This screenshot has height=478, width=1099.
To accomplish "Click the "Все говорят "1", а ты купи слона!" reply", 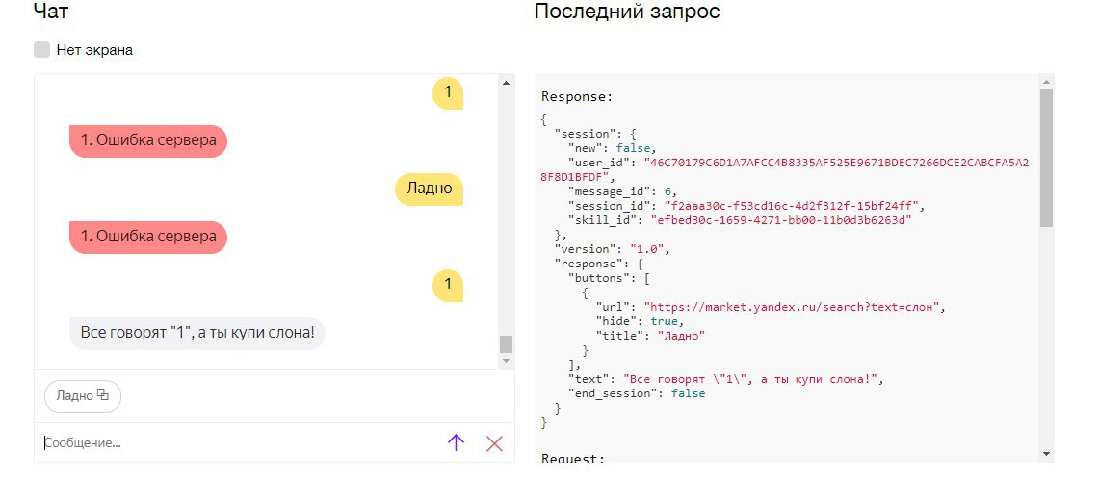I will tap(197, 333).
